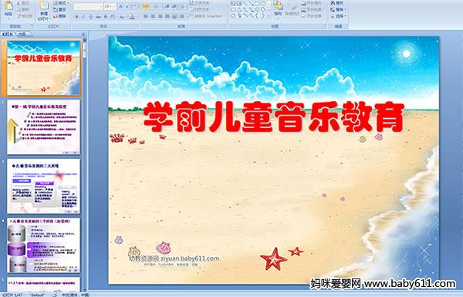
Task: Select the text box shape in the gallery
Action: tap(233, 3)
